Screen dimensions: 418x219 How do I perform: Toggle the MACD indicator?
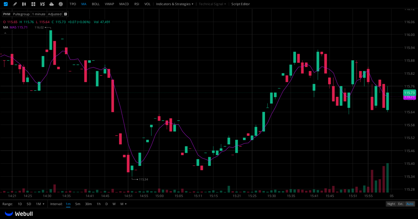tap(124, 4)
